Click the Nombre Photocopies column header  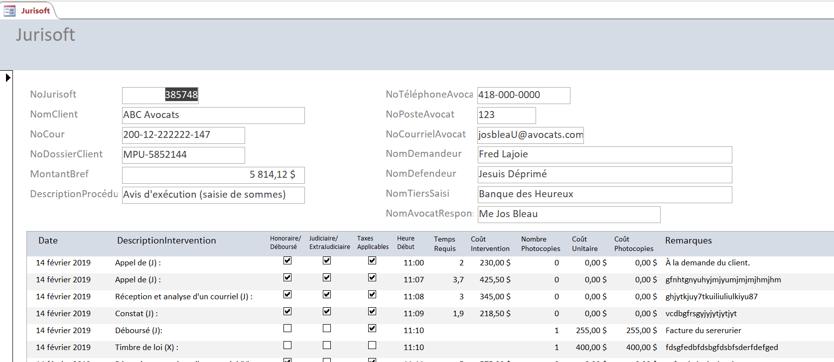[x=541, y=243]
